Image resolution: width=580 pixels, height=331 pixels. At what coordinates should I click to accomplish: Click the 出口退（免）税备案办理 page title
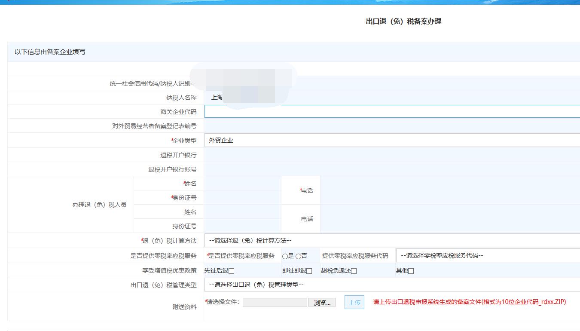click(403, 21)
